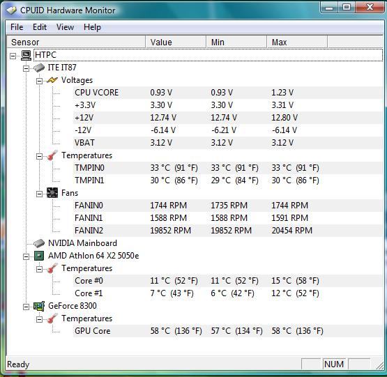Click the window resize grip corner
Image resolution: width=387 pixels, height=377 pixels.
pos(379,365)
